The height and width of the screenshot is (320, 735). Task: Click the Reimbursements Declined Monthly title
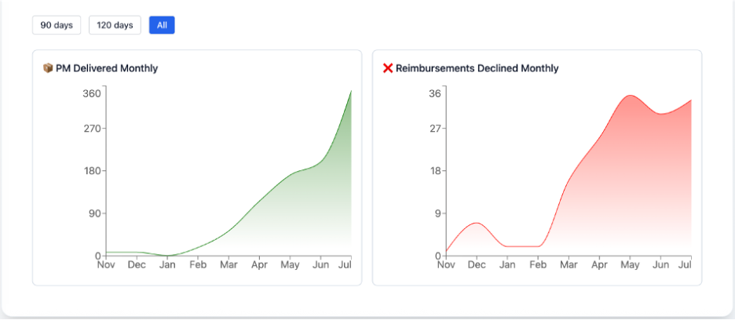(477, 68)
